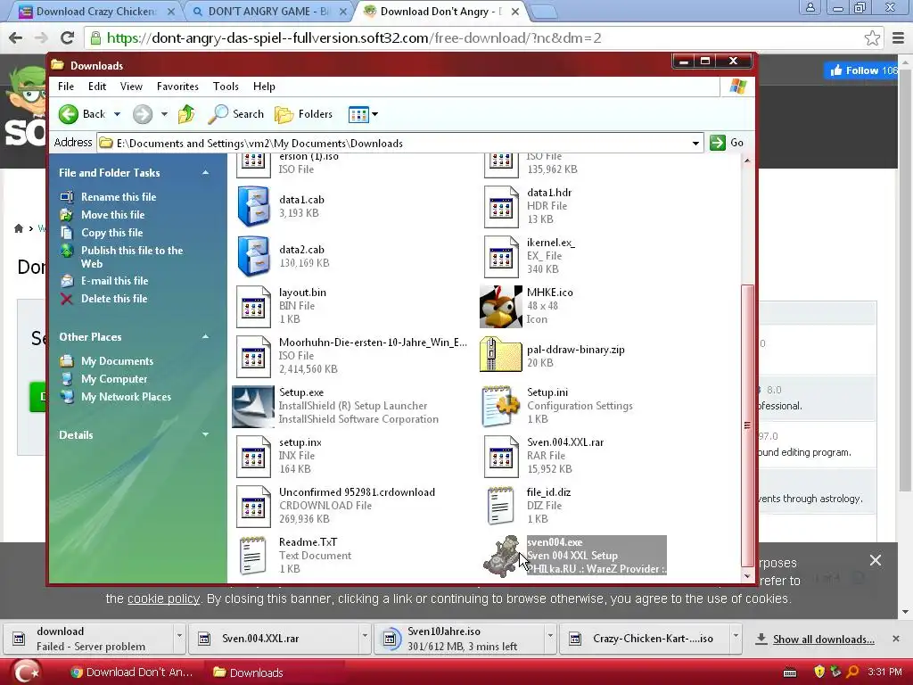Select the Sven.004.XXL.rar file icon
Image resolution: width=913 pixels, height=685 pixels.
click(501, 457)
